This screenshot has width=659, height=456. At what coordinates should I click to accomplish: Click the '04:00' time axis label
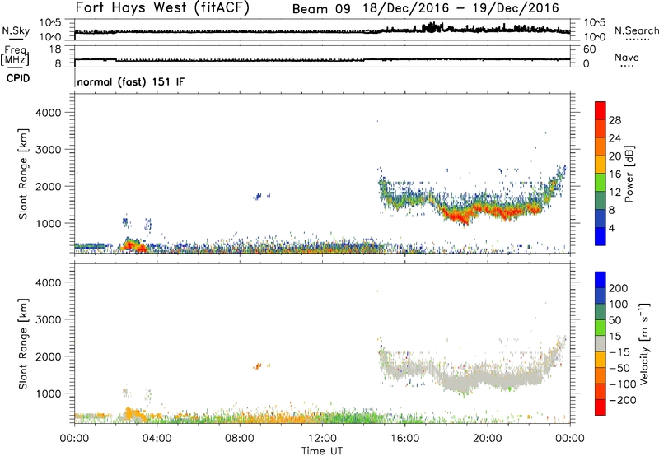pyautogui.click(x=157, y=439)
